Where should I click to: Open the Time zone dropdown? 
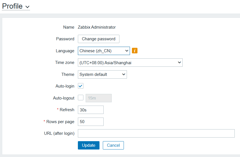click(x=130, y=63)
